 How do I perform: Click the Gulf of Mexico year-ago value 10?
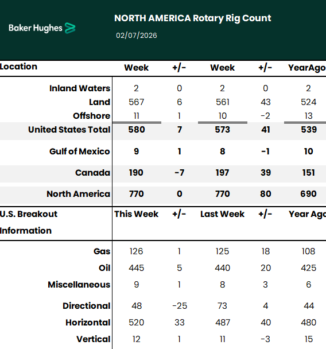pos(308,152)
